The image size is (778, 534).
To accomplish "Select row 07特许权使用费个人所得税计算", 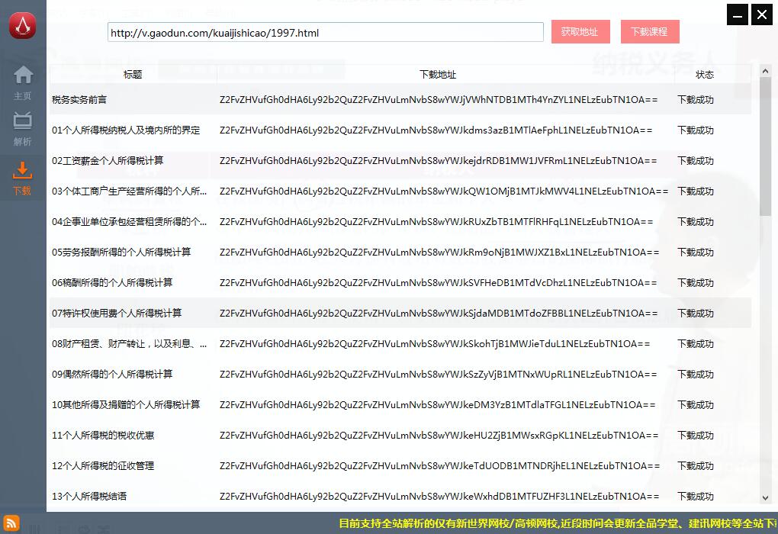I will pyautogui.click(x=117, y=314).
